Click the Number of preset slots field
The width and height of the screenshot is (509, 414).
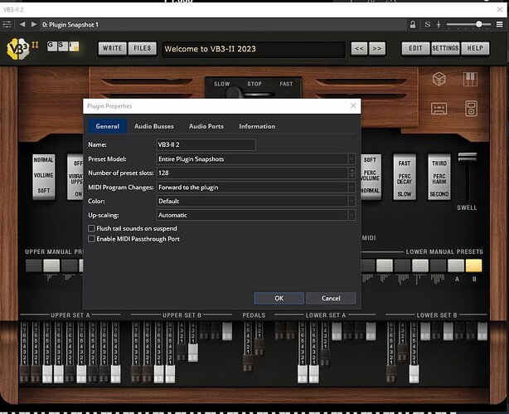(253, 173)
